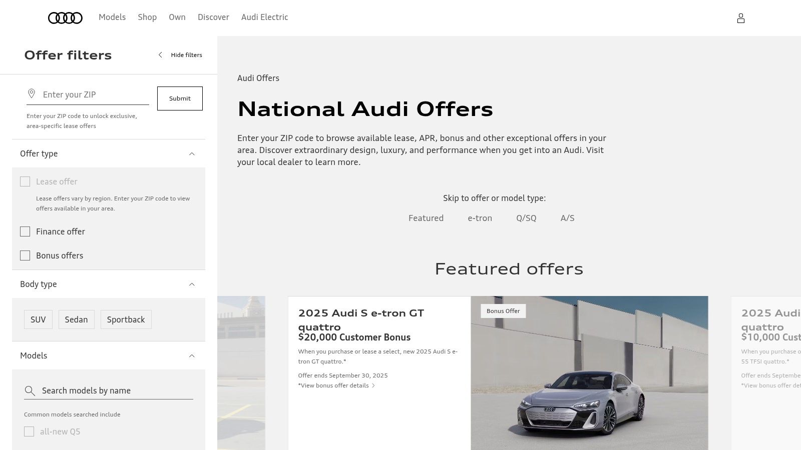Click the Enter your ZIP field
This screenshot has width=801, height=450.
88,94
